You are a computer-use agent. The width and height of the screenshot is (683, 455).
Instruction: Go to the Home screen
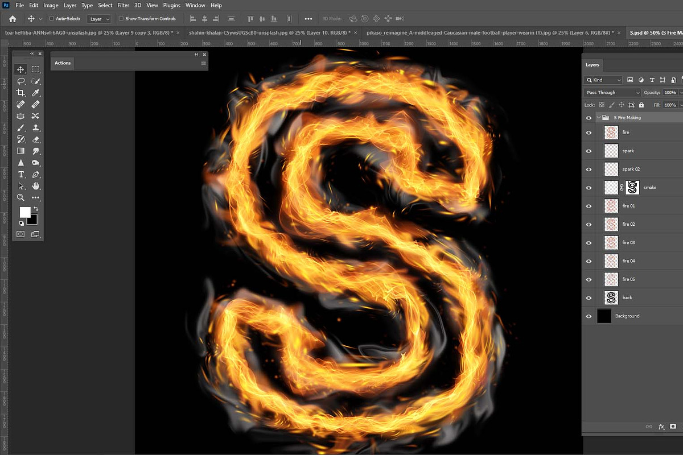[13, 19]
